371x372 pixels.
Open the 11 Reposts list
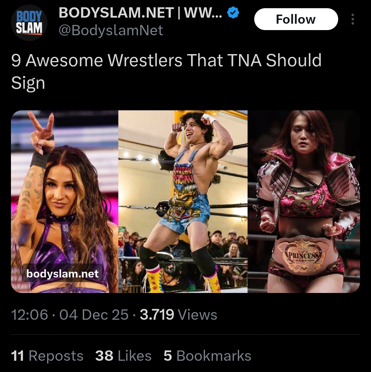[x=47, y=356]
